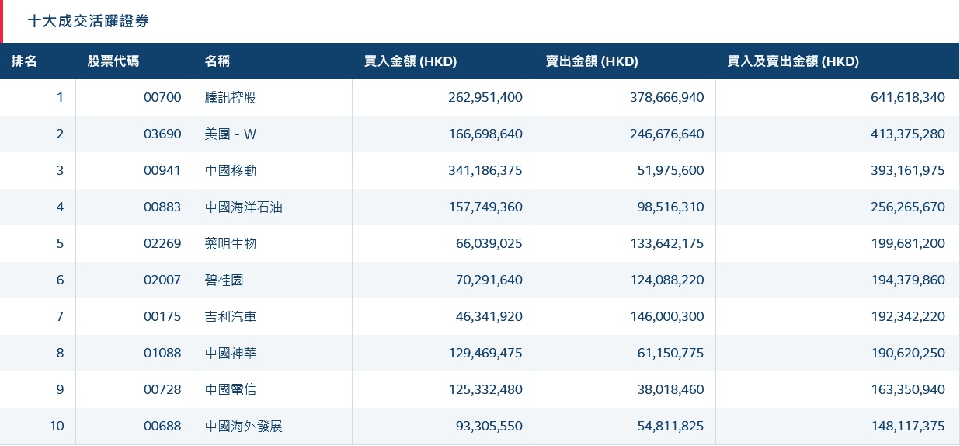The height and width of the screenshot is (446, 960).
Task: Click the 排名 column header
Action: [x=24, y=61]
